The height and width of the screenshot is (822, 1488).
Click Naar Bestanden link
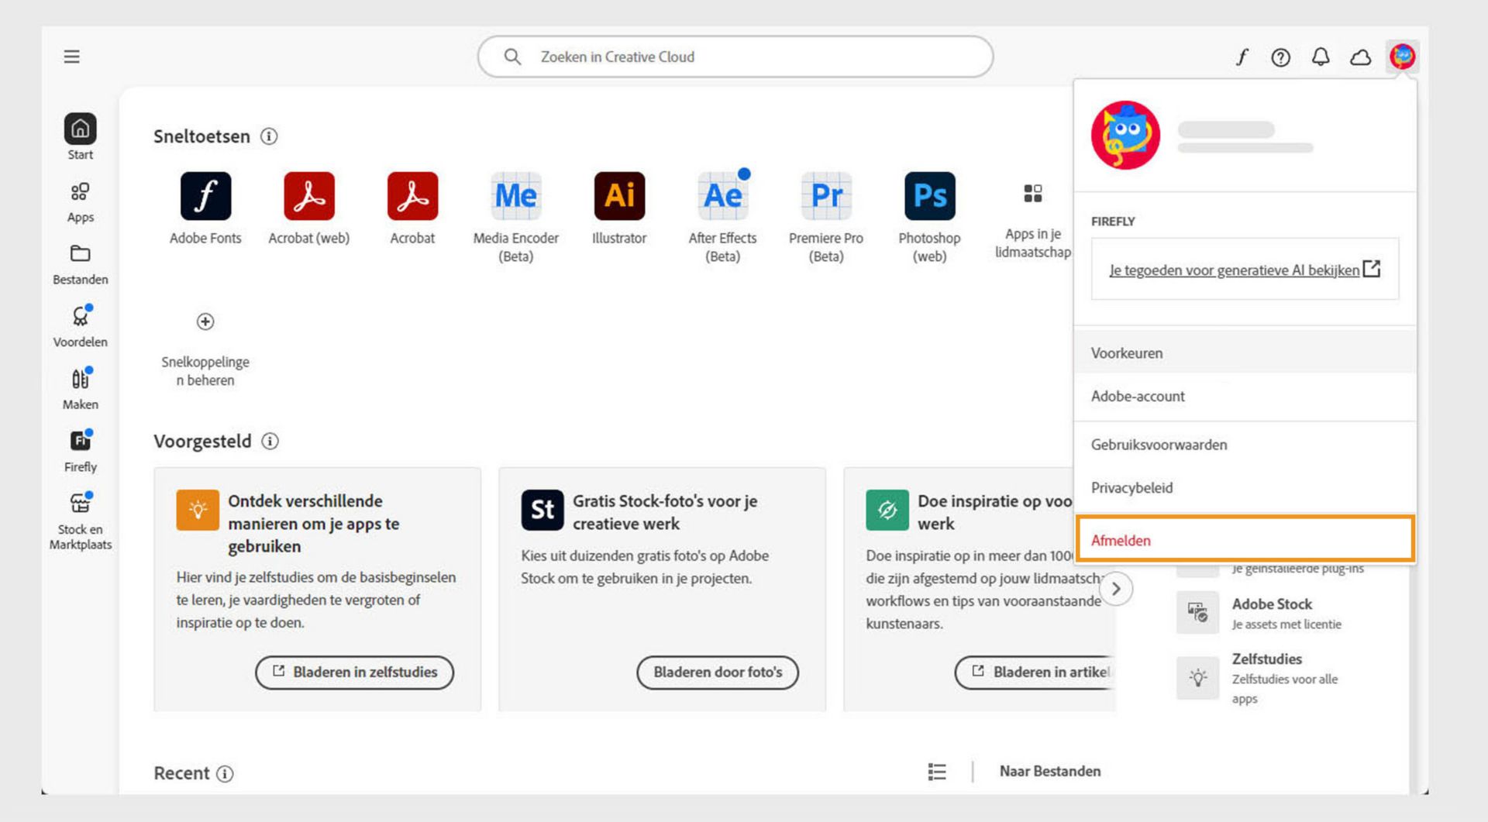click(1050, 772)
